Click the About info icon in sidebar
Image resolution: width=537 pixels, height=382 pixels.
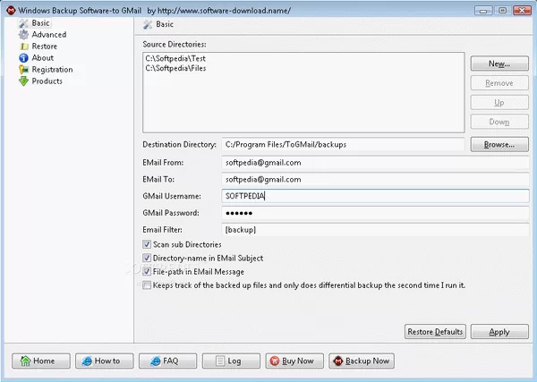[x=23, y=58]
